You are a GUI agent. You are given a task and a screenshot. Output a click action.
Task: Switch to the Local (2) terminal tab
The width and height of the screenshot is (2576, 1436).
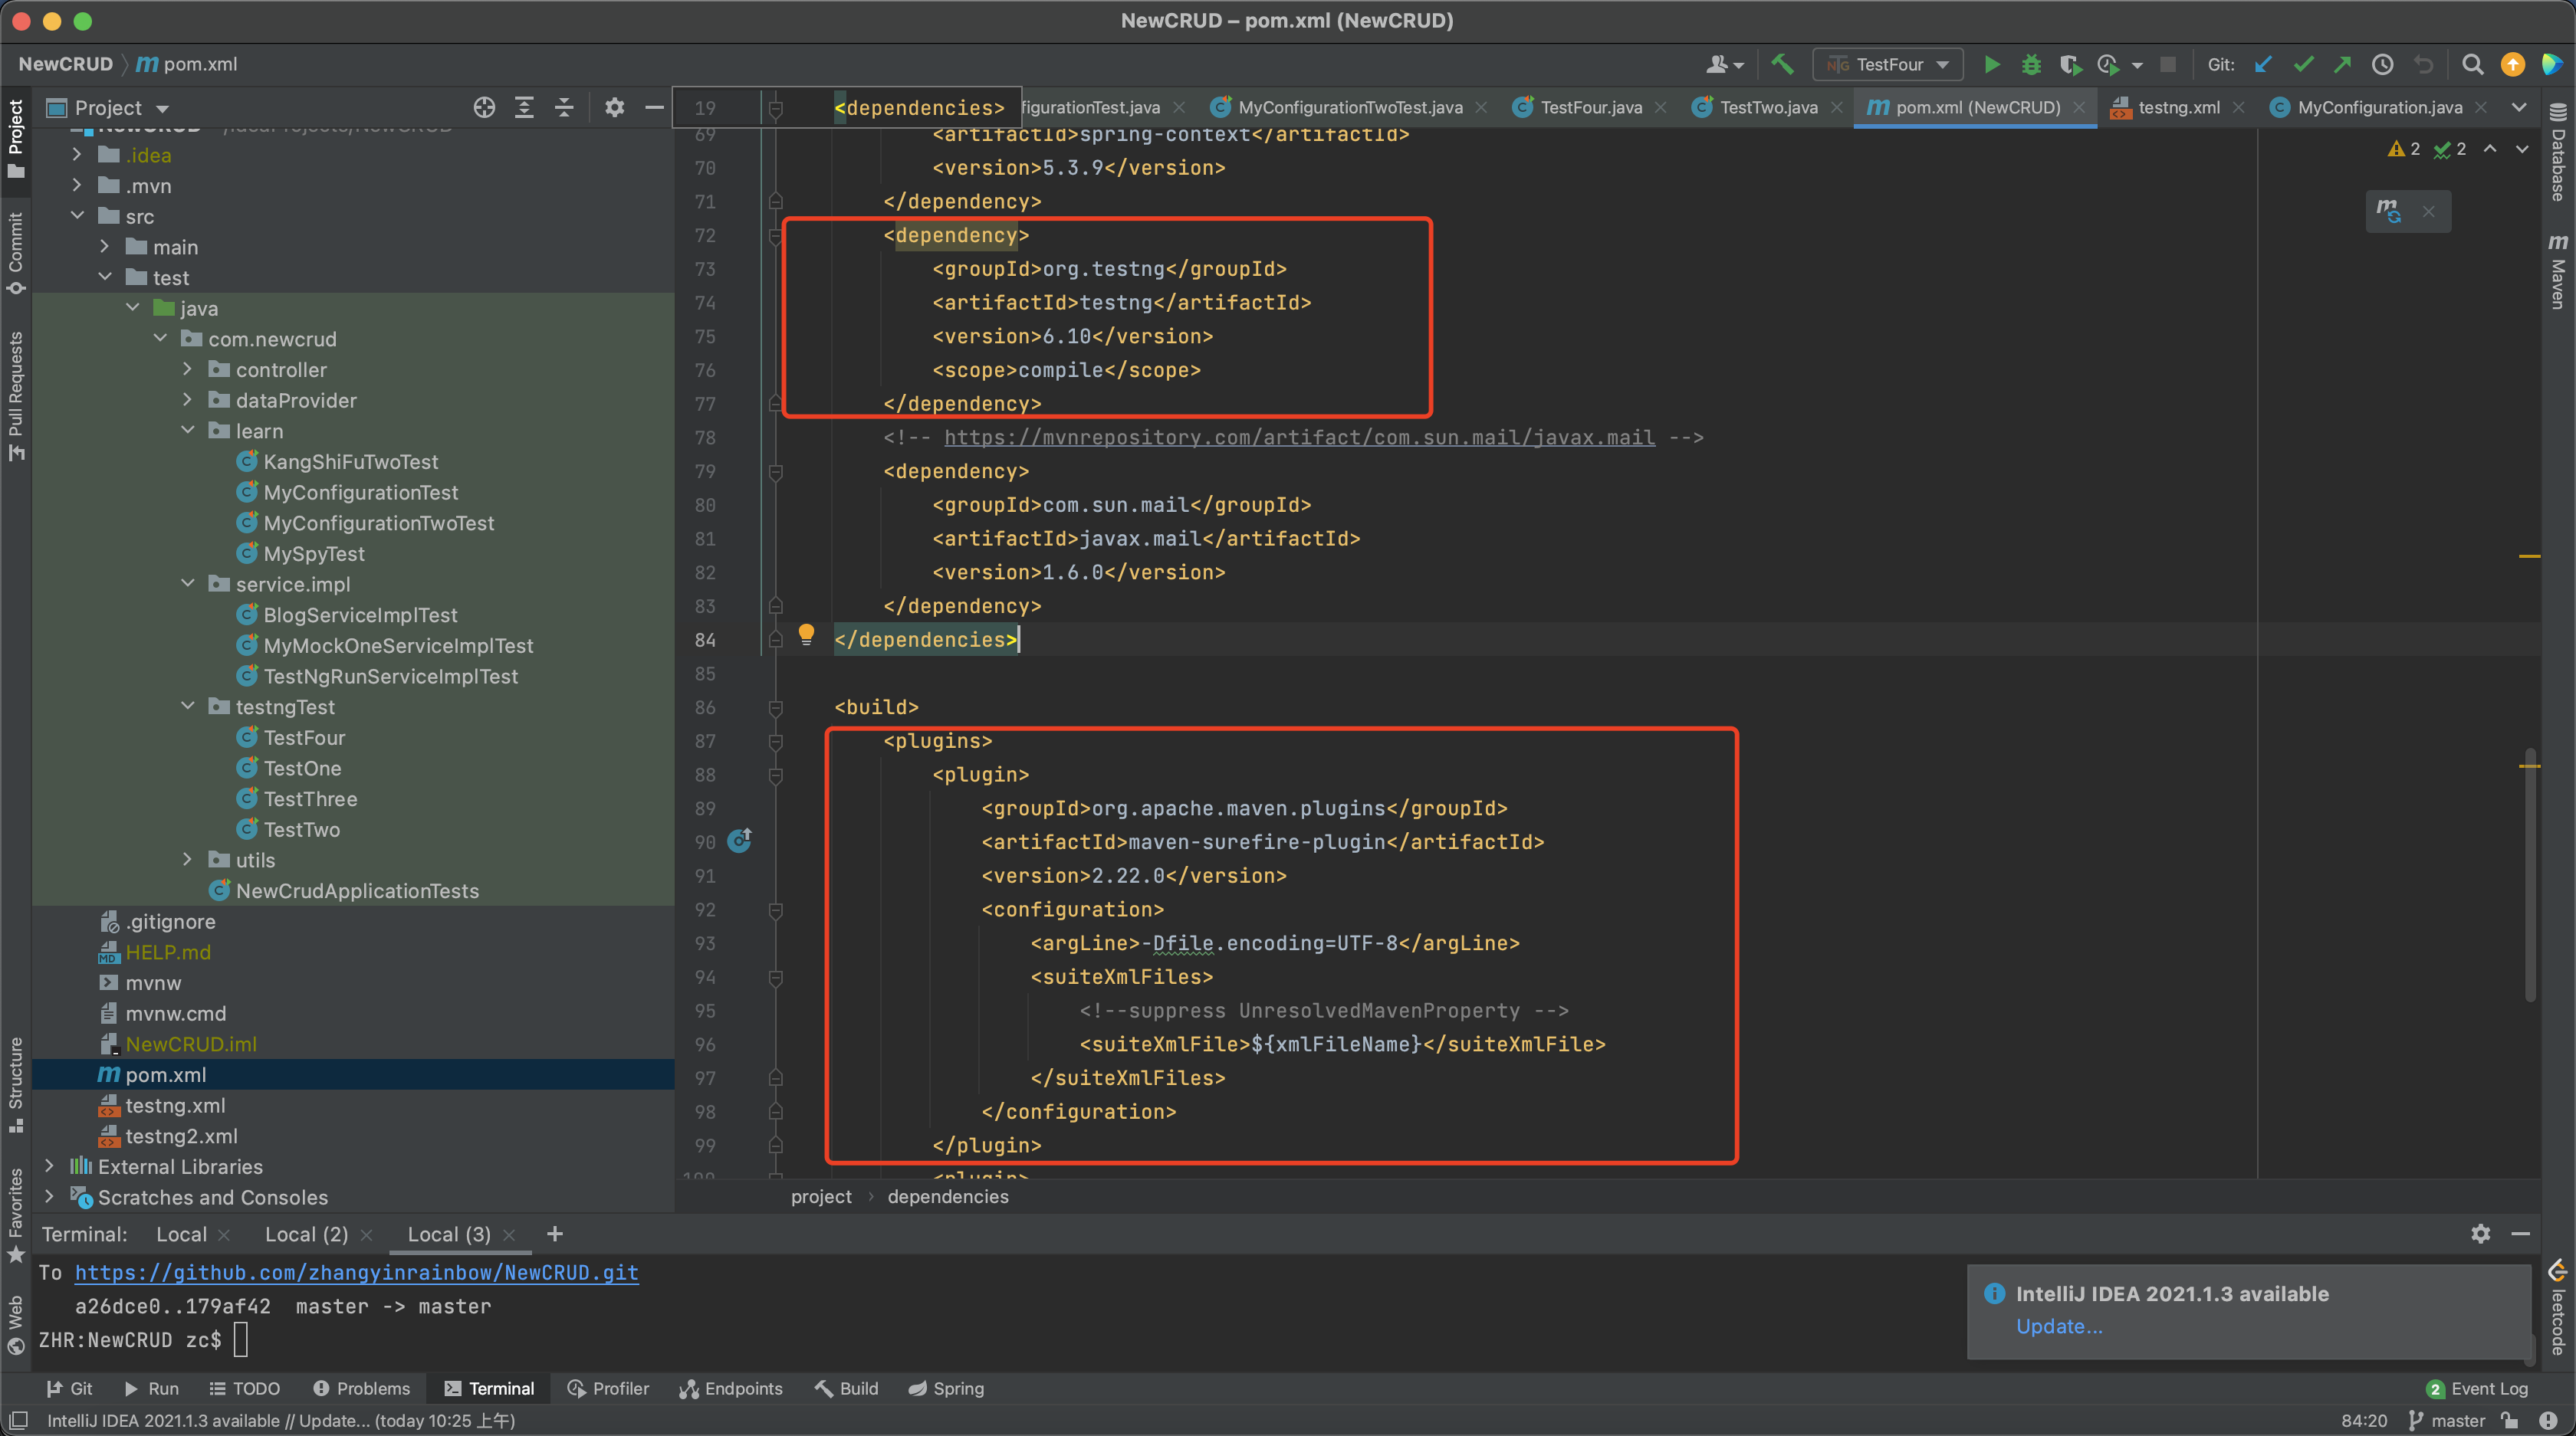pos(305,1234)
